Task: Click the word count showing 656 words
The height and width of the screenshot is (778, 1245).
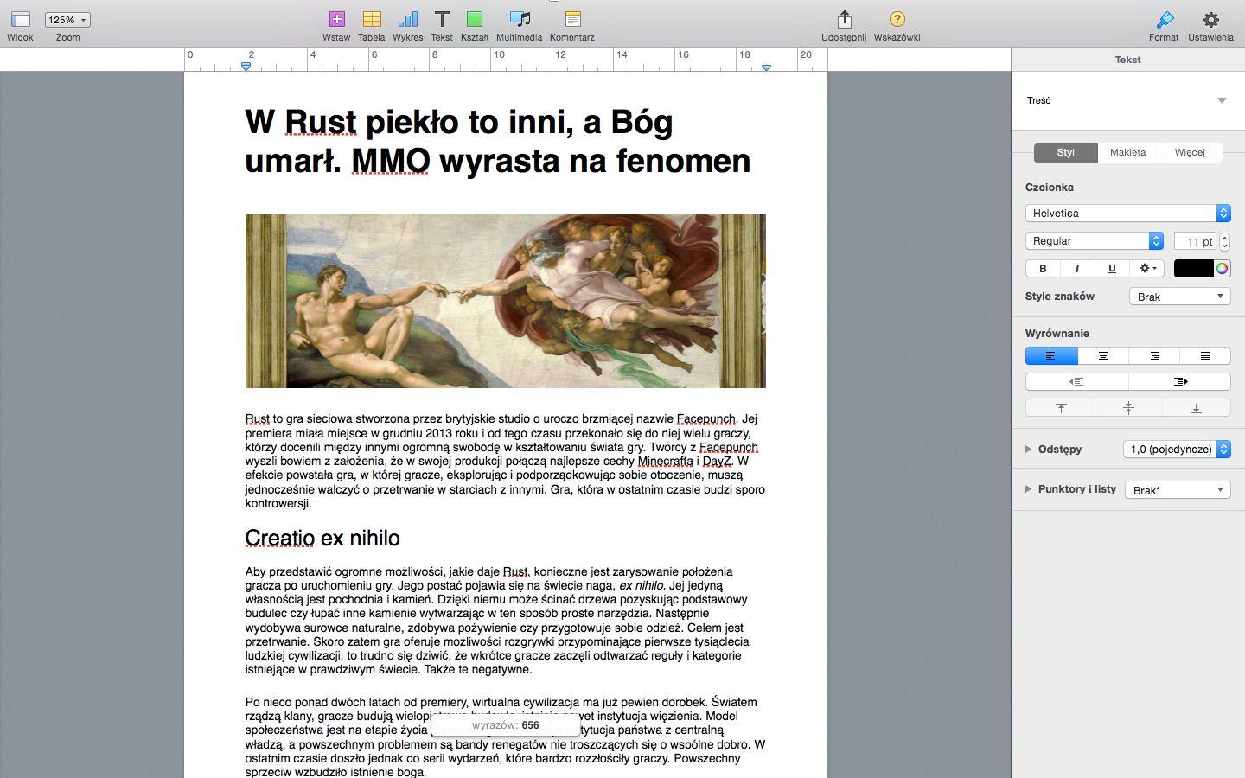Action: coord(505,726)
